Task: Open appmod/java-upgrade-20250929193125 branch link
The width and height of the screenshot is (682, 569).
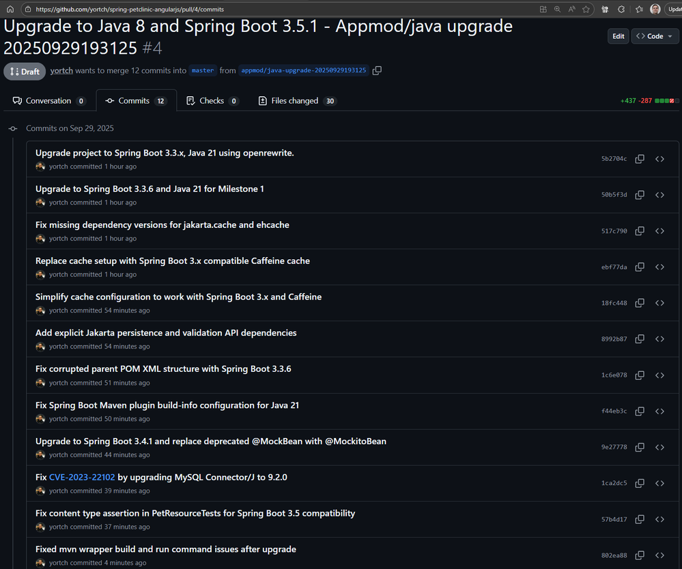Action: coord(304,70)
